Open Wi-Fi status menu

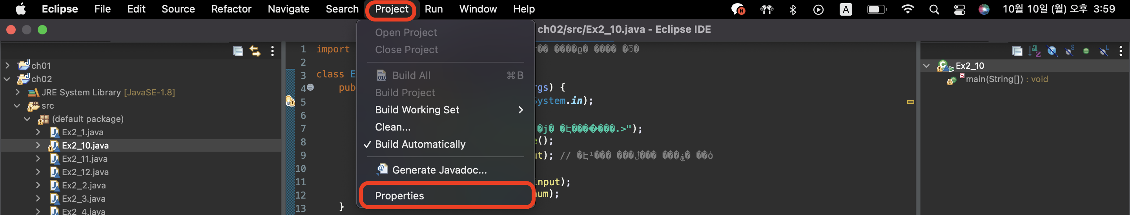[908, 9]
